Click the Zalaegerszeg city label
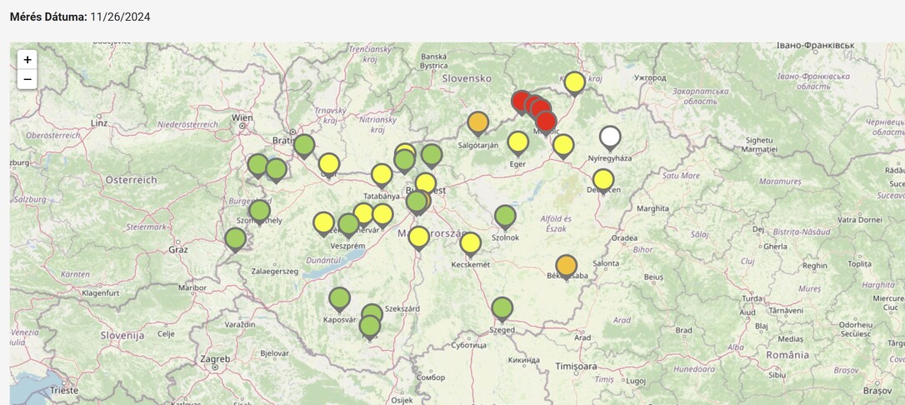Image resolution: width=905 pixels, height=405 pixels. (x=274, y=271)
